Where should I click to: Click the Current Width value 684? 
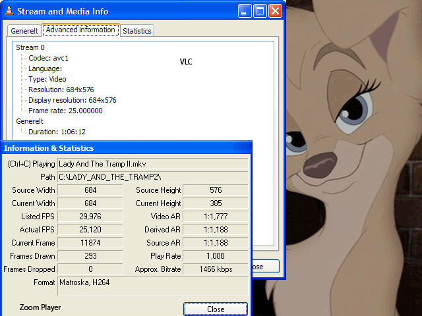click(90, 203)
